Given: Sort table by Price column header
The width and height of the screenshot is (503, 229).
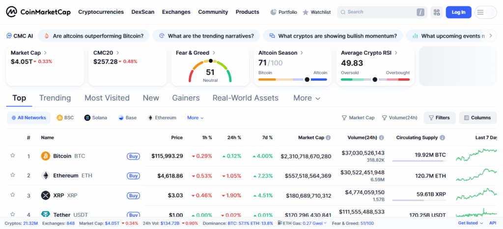Looking at the screenshot, I should point(177,137).
